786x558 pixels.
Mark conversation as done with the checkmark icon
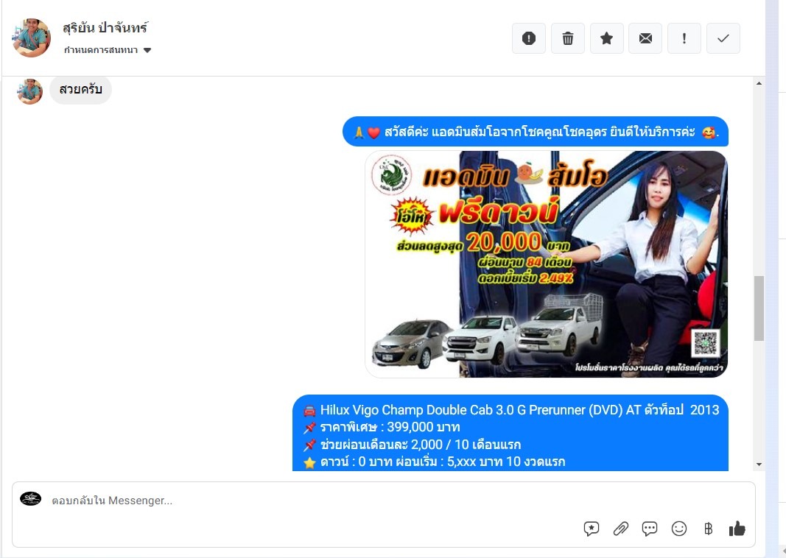[x=723, y=38]
